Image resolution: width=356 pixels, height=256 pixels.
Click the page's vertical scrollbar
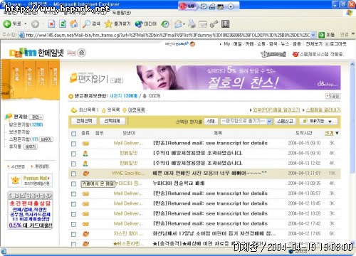352,154
